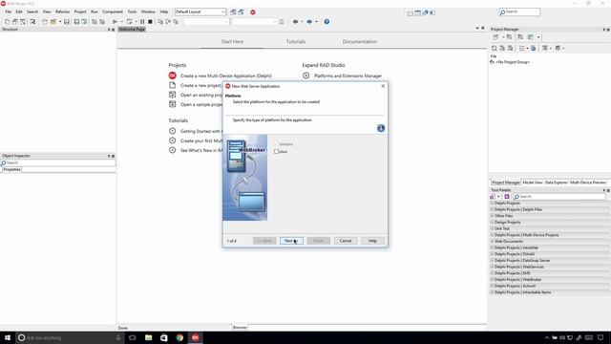Open the Tools menu
Viewport: 611px width, 344px height.
pos(132,12)
